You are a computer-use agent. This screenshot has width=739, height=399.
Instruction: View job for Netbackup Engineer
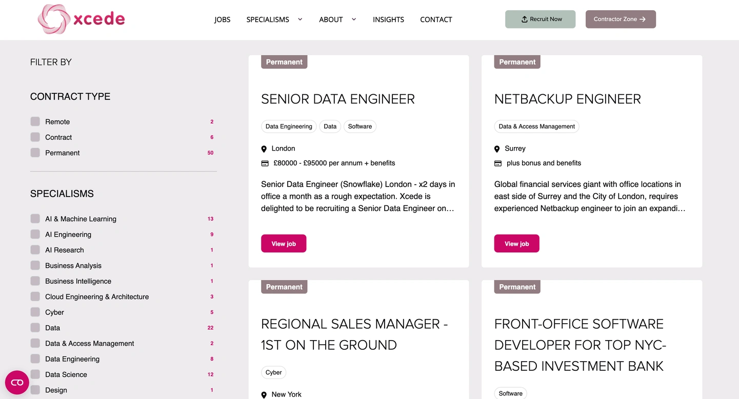(516, 244)
